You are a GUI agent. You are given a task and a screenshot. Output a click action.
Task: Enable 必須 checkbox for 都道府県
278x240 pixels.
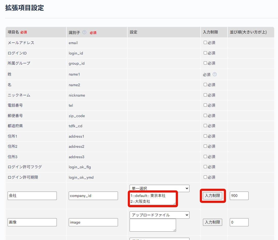click(x=205, y=126)
